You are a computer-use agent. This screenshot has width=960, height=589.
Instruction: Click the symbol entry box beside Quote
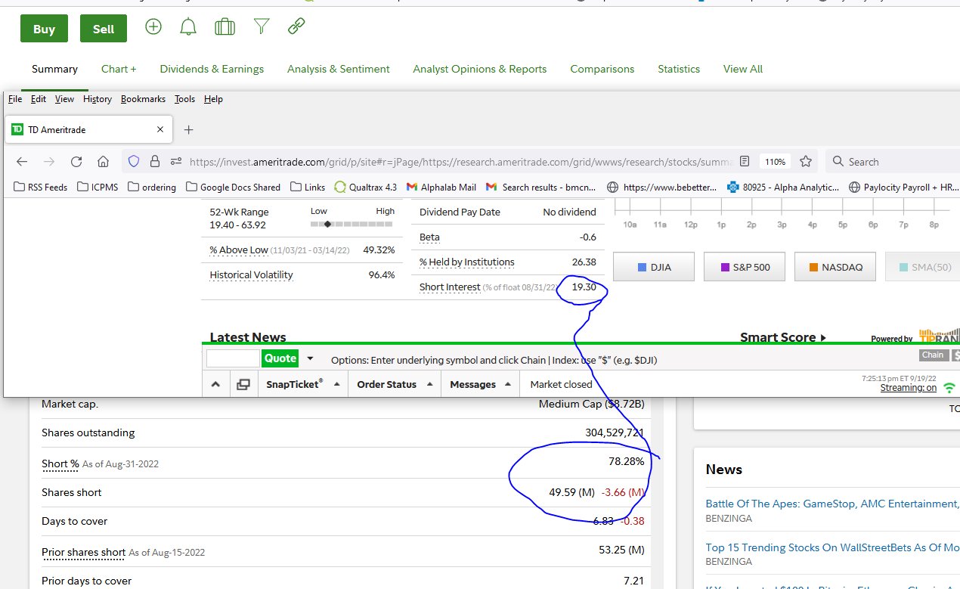pyautogui.click(x=233, y=358)
